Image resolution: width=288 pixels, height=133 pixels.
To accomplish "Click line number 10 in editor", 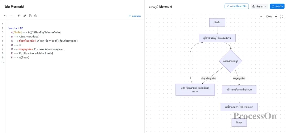I will [x=3, y=62].
